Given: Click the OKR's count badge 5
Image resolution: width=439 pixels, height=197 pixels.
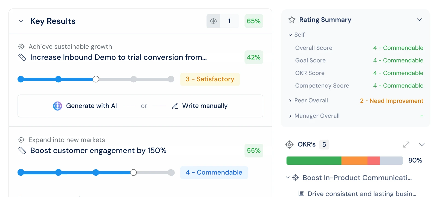Looking at the screenshot, I should 324,144.
